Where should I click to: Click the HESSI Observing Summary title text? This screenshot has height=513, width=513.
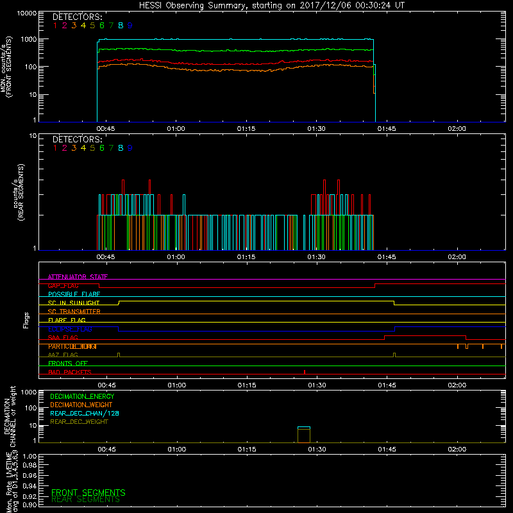pyautogui.click(x=271, y=6)
